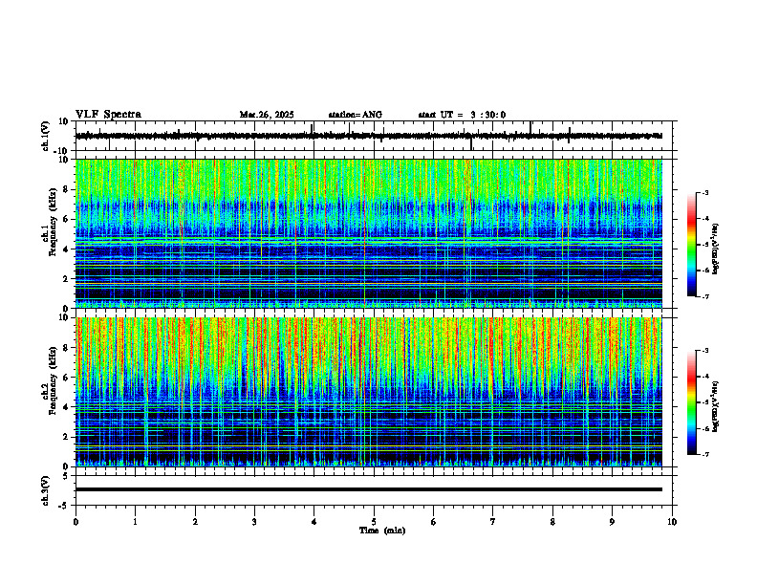
Task: Click the "VLF Spectra" plot title
Action: coord(108,115)
